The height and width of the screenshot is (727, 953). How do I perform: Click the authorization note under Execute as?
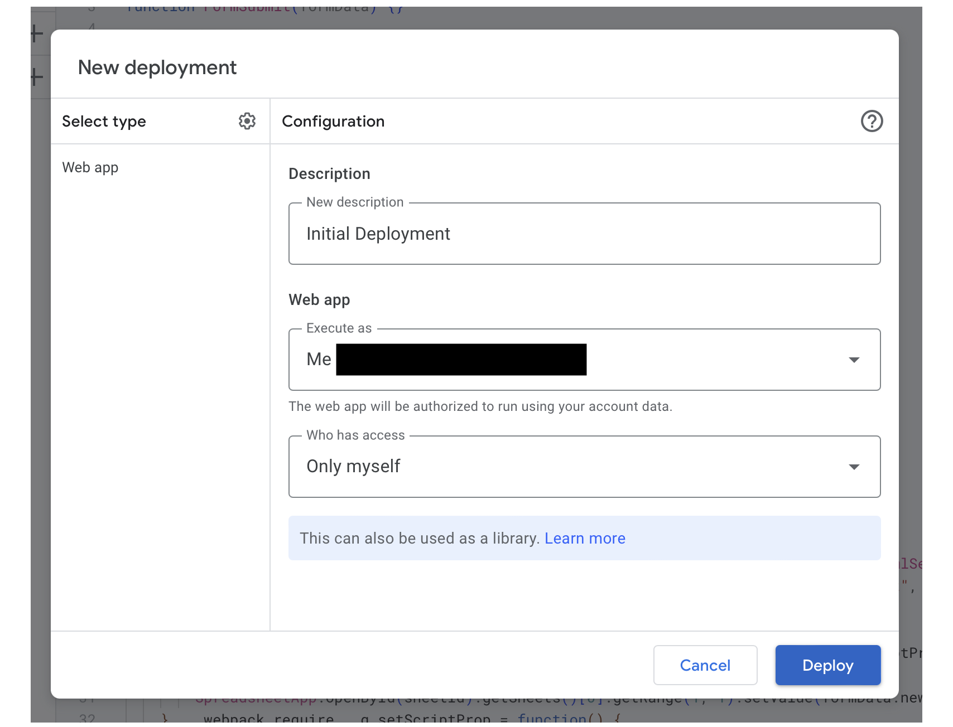tap(480, 406)
